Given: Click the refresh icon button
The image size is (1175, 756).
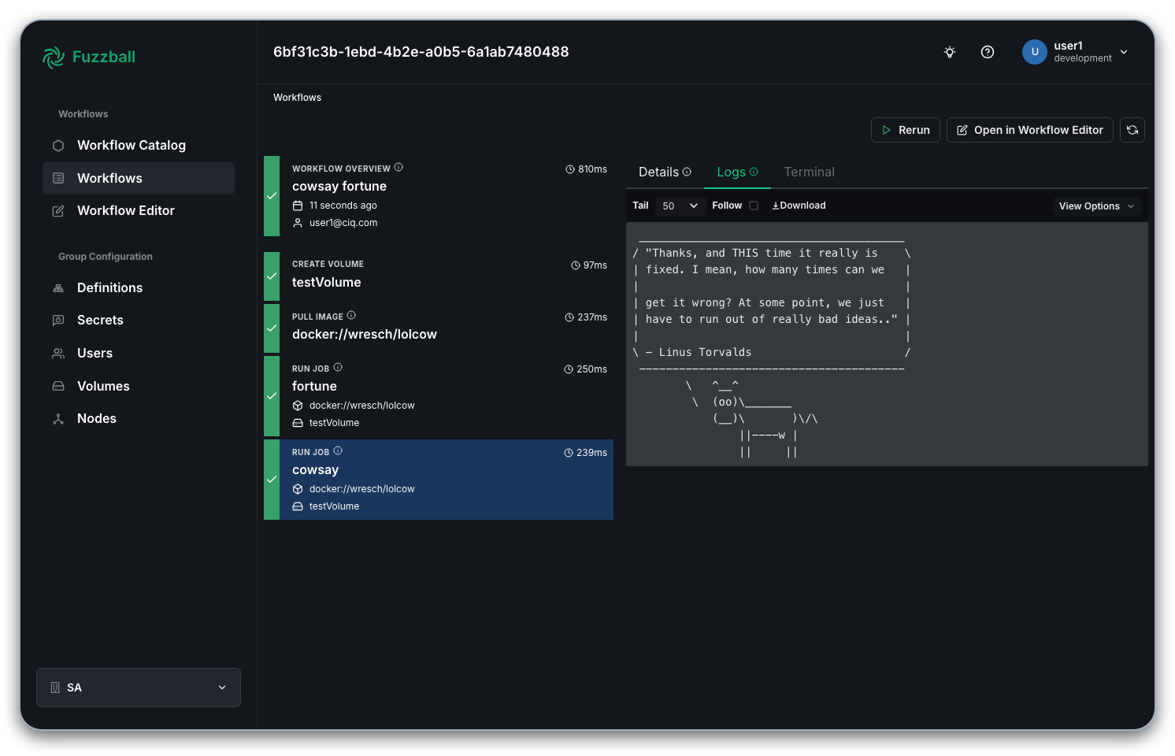Looking at the screenshot, I should [x=1132, y=130].
